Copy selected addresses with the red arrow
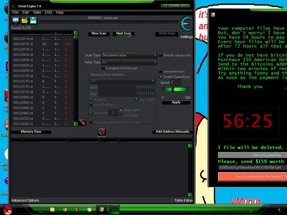The height and width of the screenshot is (215, 287). pos(82,122)
